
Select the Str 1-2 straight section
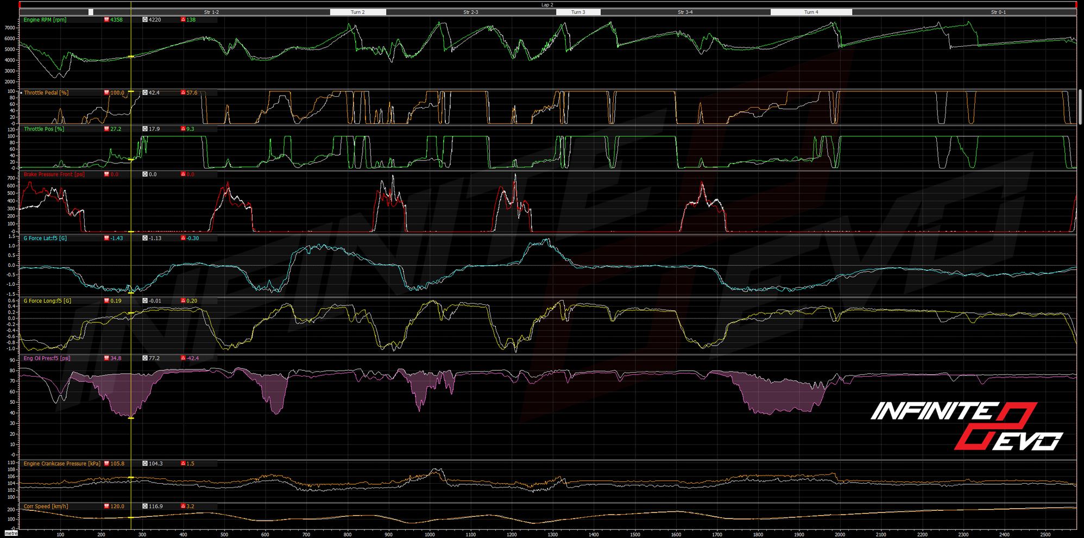pos(211,12)
